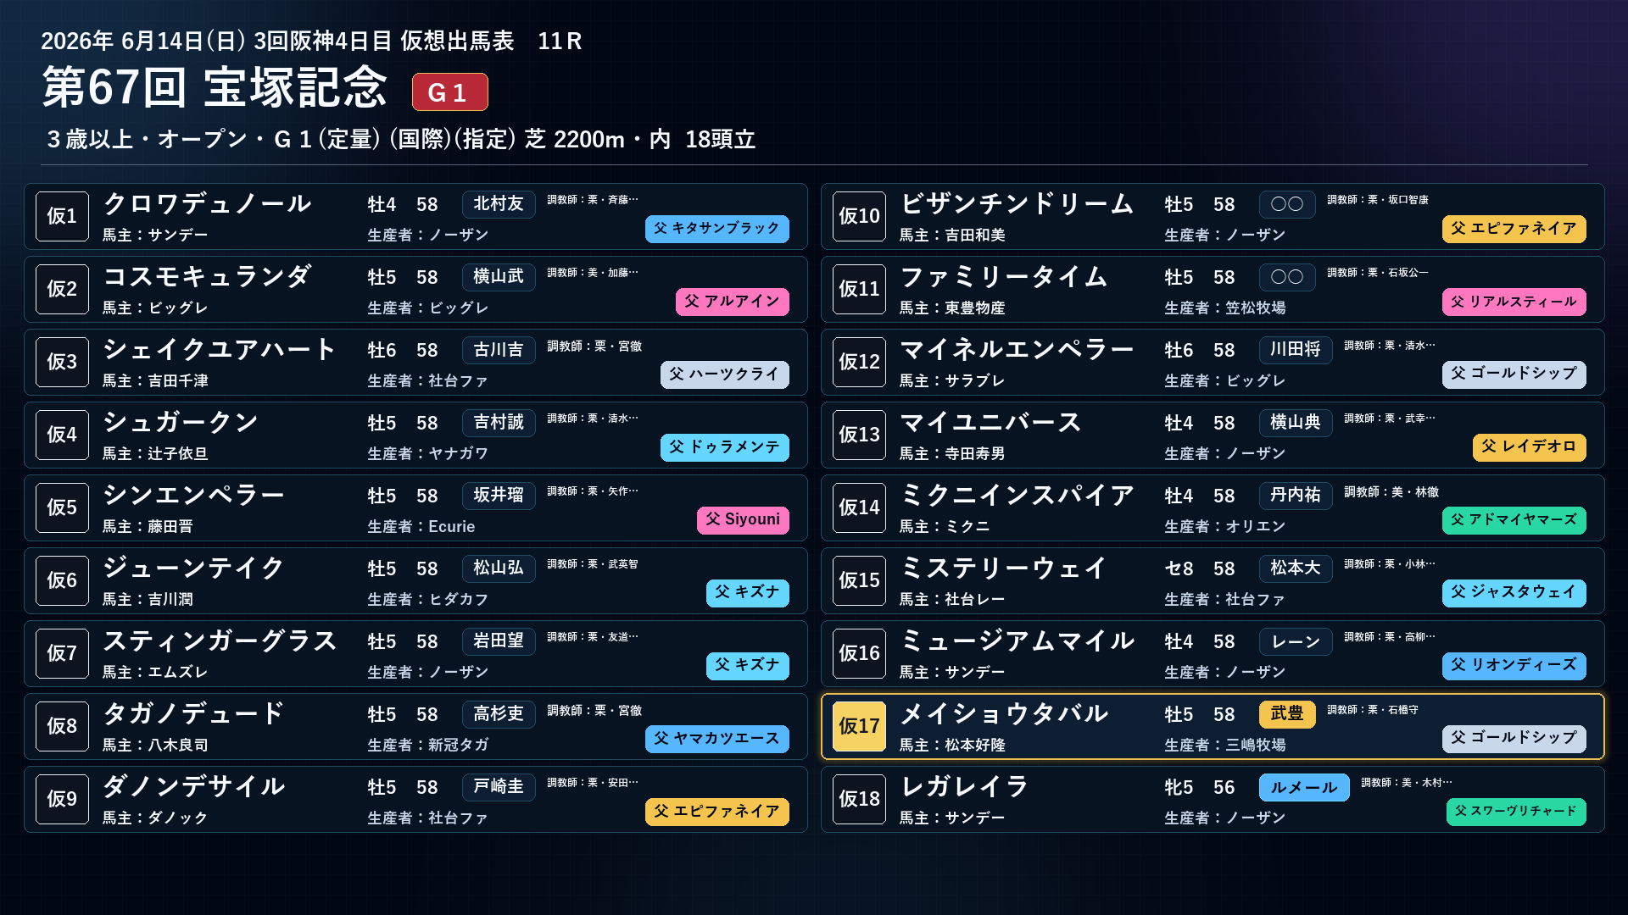The height and width of the screenshot is (915, 1628).
Task: Click jockey tag 古川吉
Action: 499,350
